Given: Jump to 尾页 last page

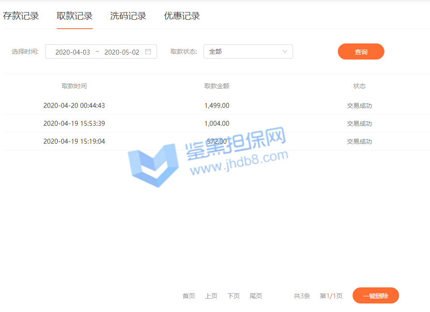Looking at the screenshot, I should tap(256, 296).
